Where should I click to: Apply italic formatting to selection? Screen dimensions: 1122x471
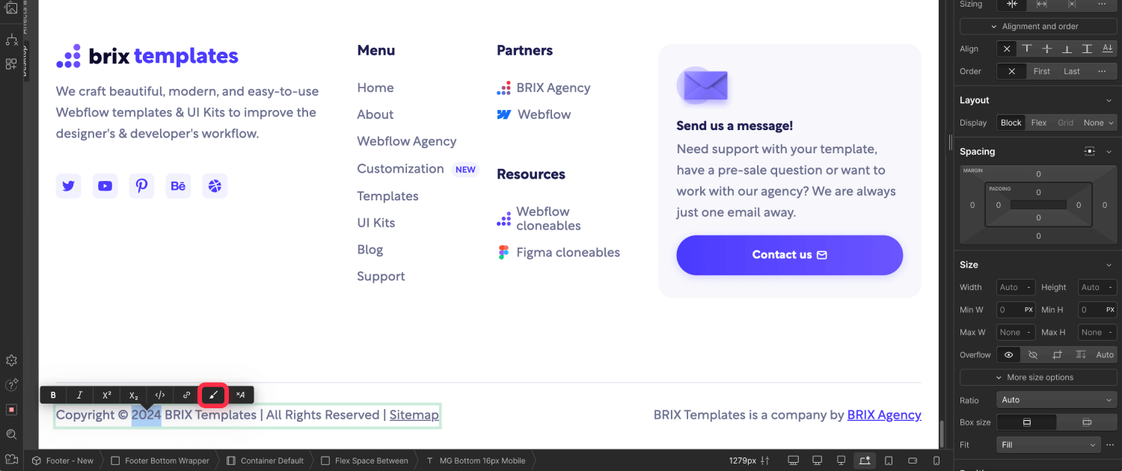click(x=79, y=395)
